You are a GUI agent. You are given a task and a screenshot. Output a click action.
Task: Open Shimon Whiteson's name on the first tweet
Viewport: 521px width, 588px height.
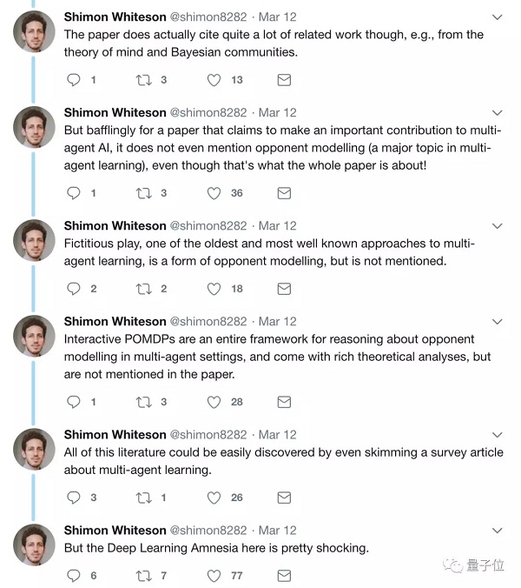(x=115, y=17)
